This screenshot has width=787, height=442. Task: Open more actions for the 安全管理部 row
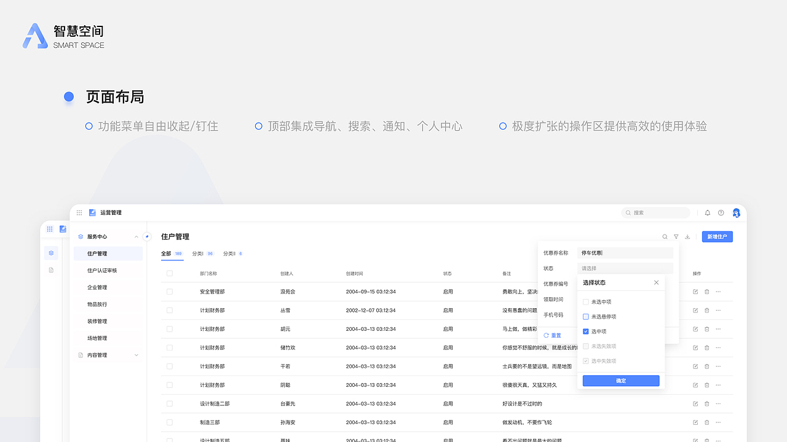[x=718, y=292]
